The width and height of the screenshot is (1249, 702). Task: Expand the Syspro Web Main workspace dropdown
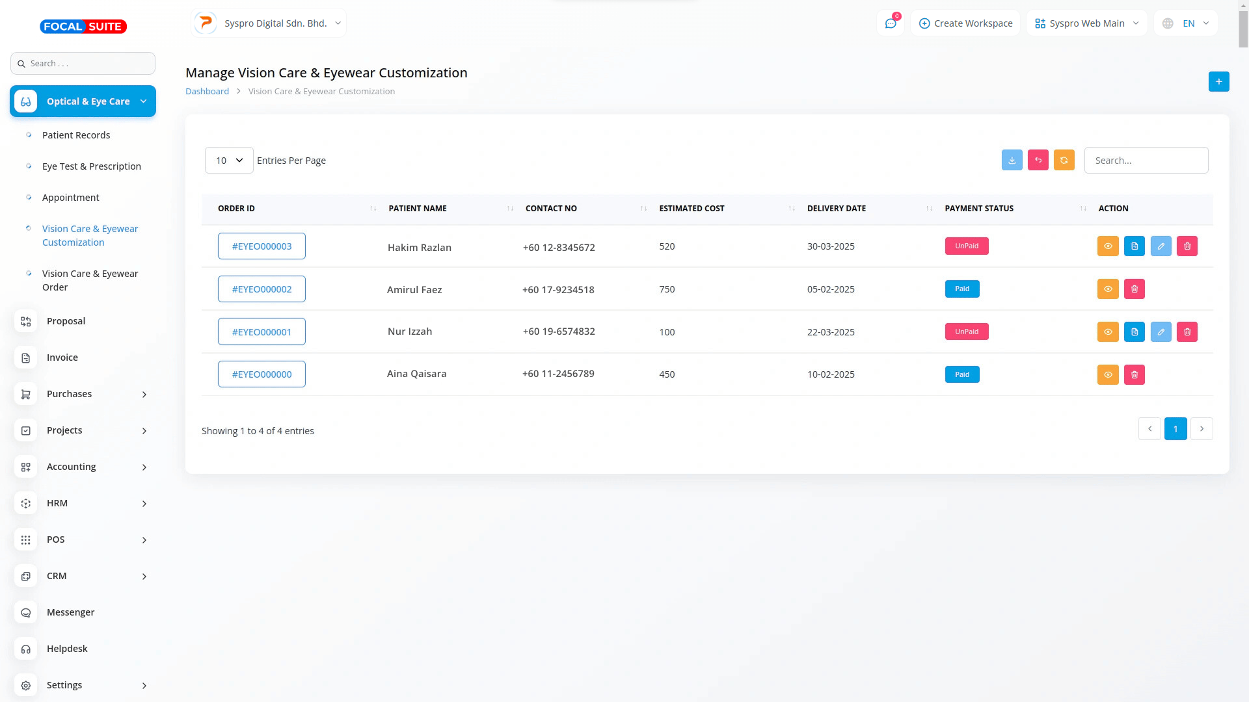point(1086,23)
